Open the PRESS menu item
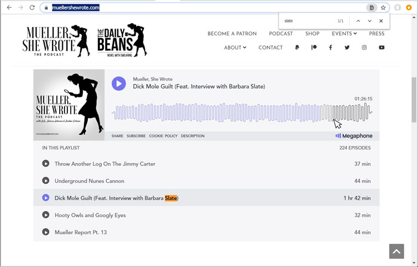Viewport: 418px width, 267px height. coord(377,33)
